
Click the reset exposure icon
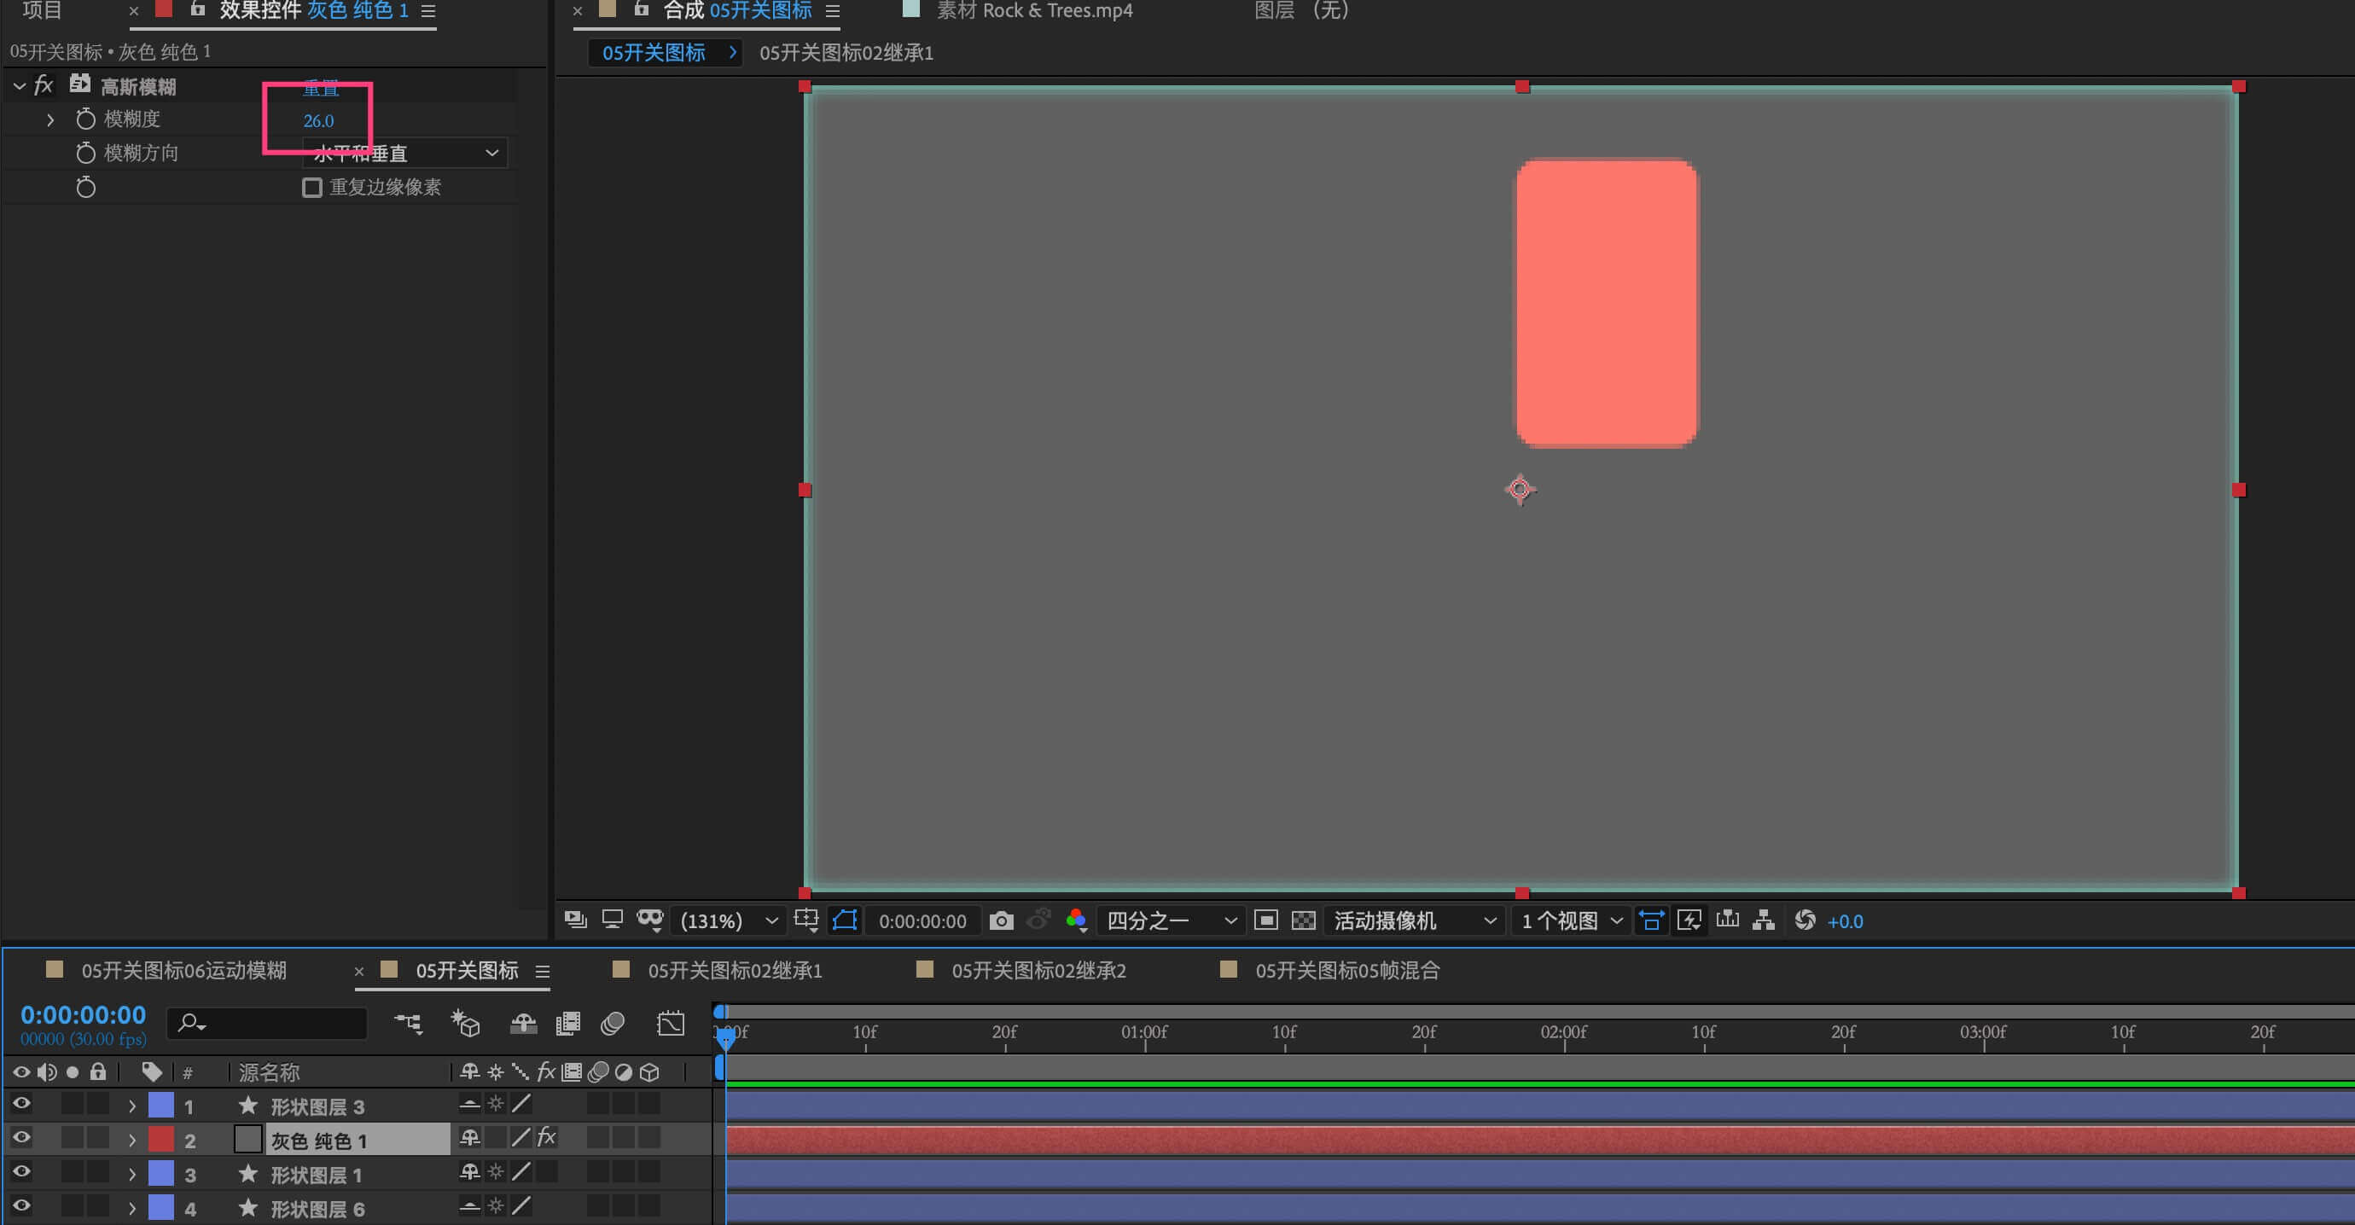coord(1805,920)
